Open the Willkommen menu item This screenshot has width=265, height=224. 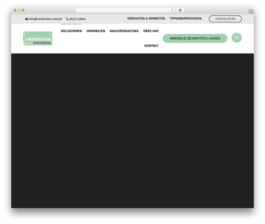[72, 31]
